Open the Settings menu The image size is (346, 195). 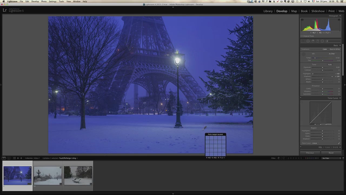[52, 1]
